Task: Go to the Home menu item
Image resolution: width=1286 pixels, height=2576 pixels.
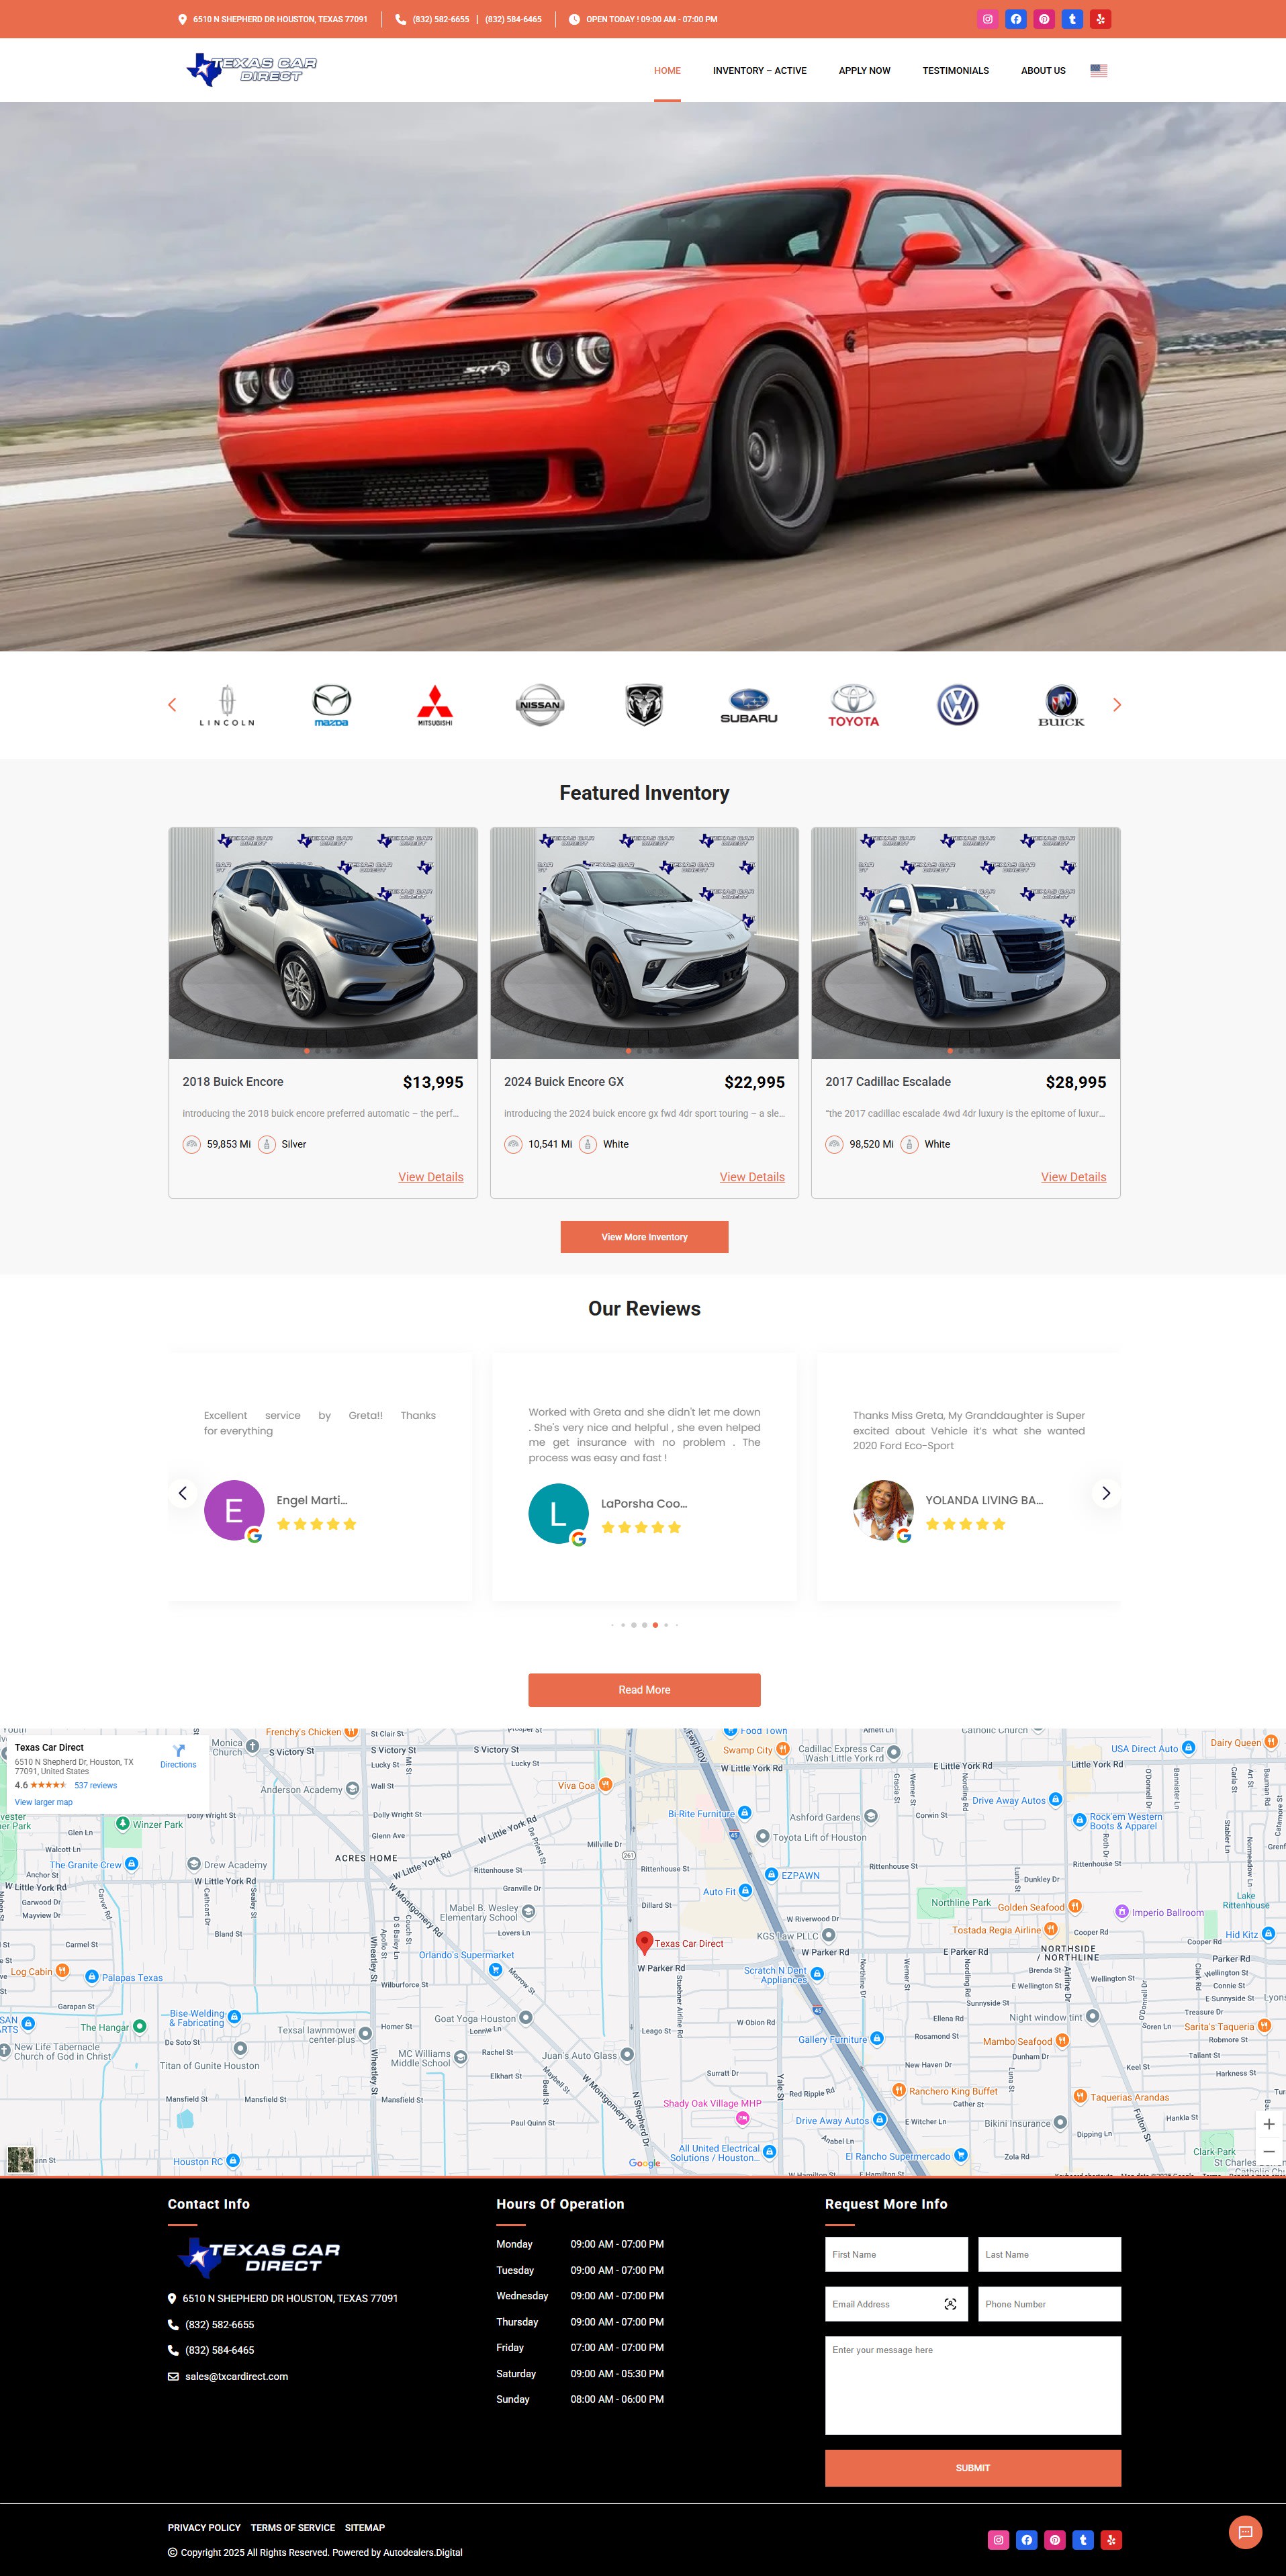Action: (x=667, y=71)
